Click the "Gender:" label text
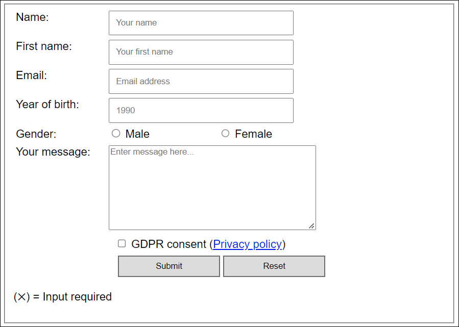This screenshot has height=327, width=459. pyautogui.click(x=36, y=134)
